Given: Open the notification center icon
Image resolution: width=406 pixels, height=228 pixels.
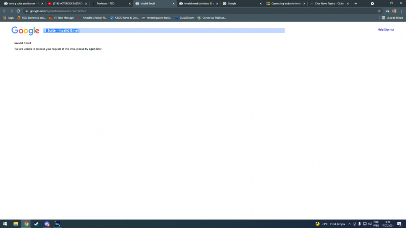Looking at the screenshot, I should click(399, 224).
